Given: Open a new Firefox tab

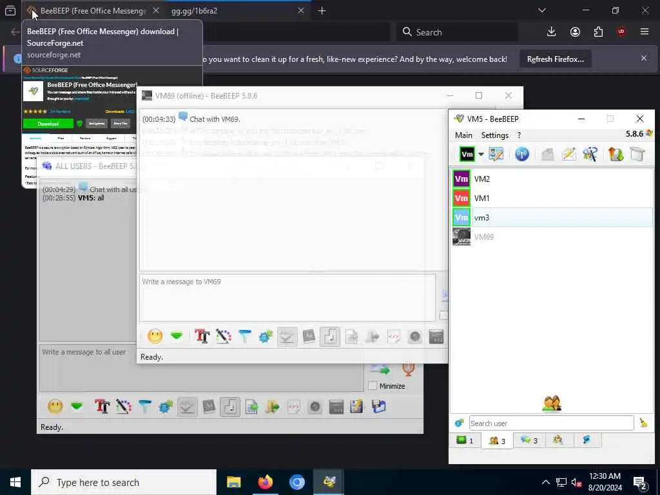Looking at the screenshot, I should tap(322, 11).
